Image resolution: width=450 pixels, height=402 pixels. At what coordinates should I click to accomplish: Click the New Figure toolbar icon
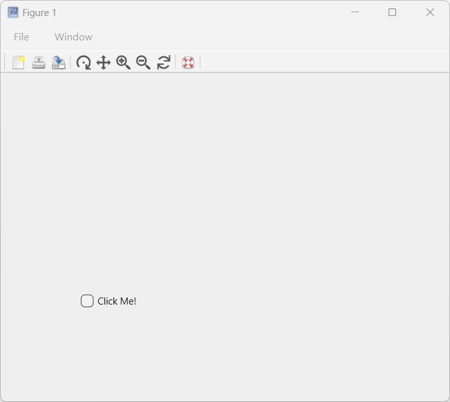[x=19, y=62]
